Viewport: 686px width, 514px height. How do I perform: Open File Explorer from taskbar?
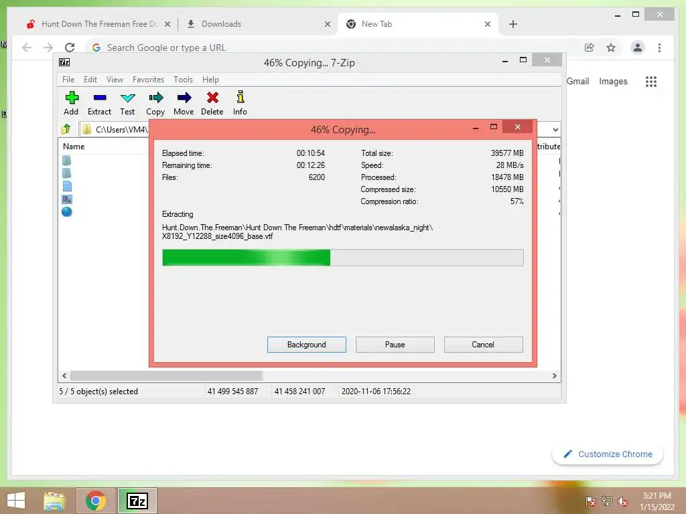(x=54, y=501)
